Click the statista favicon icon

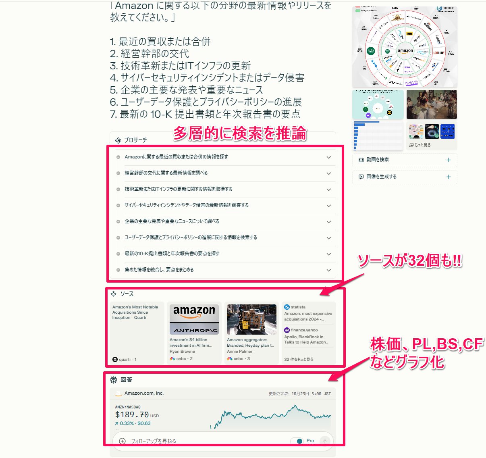point(287,307)
